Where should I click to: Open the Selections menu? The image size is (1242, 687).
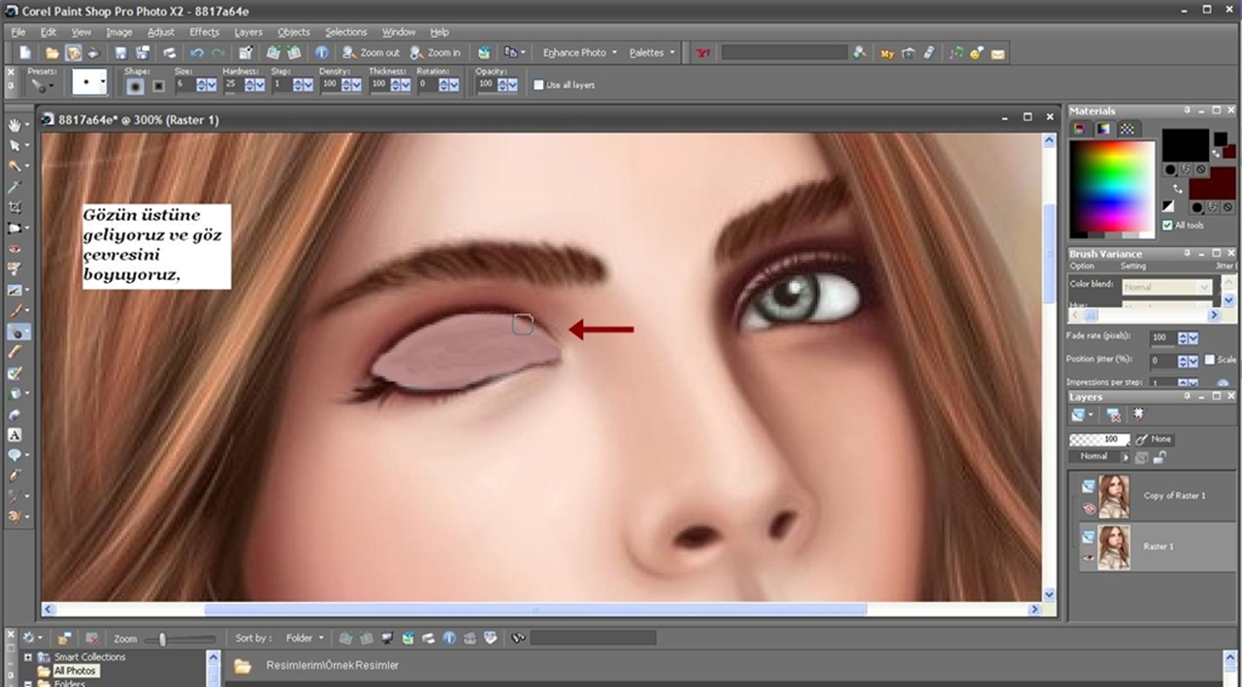tap(345, 32)
